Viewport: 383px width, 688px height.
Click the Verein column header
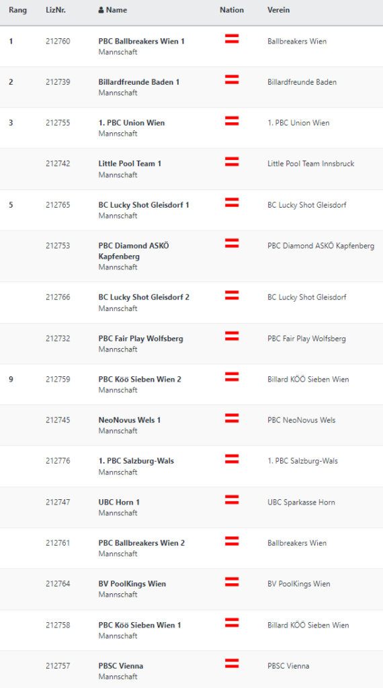coord(279,10)
